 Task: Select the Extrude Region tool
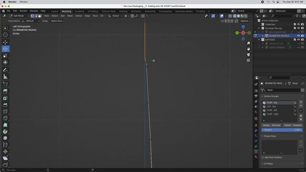[x=5, y=91]
